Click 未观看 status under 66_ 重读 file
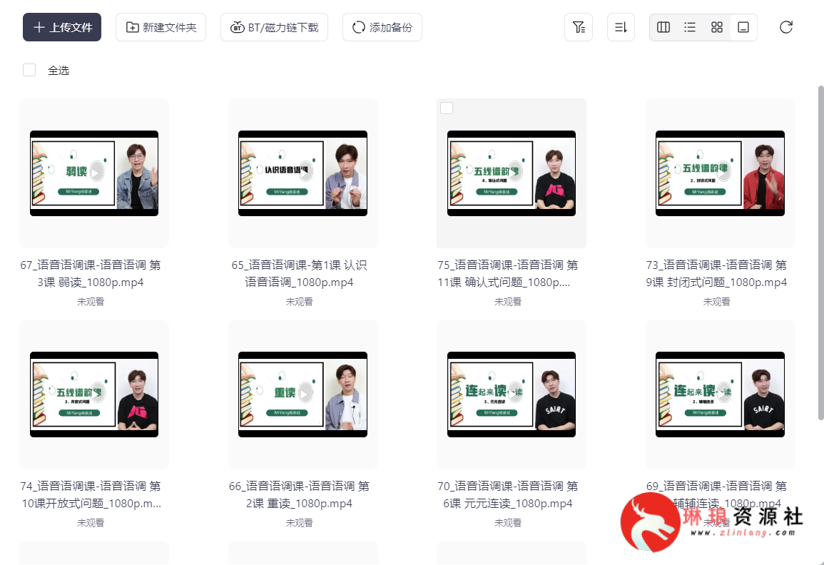The width and height of the screenshot is (824, 565). point(299,523)
